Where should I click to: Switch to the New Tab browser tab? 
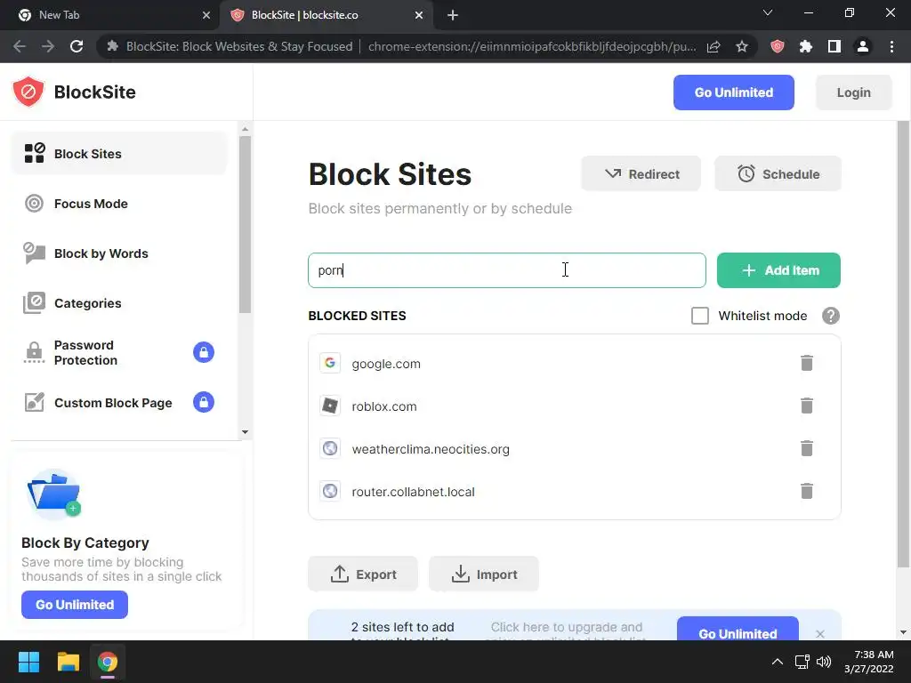tap(110, 15)
